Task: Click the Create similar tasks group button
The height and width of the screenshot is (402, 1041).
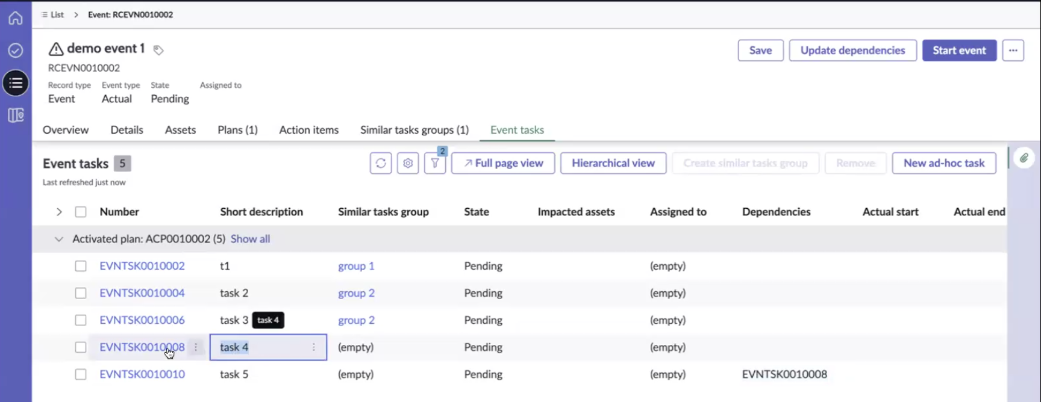Action: click(745, 163)
